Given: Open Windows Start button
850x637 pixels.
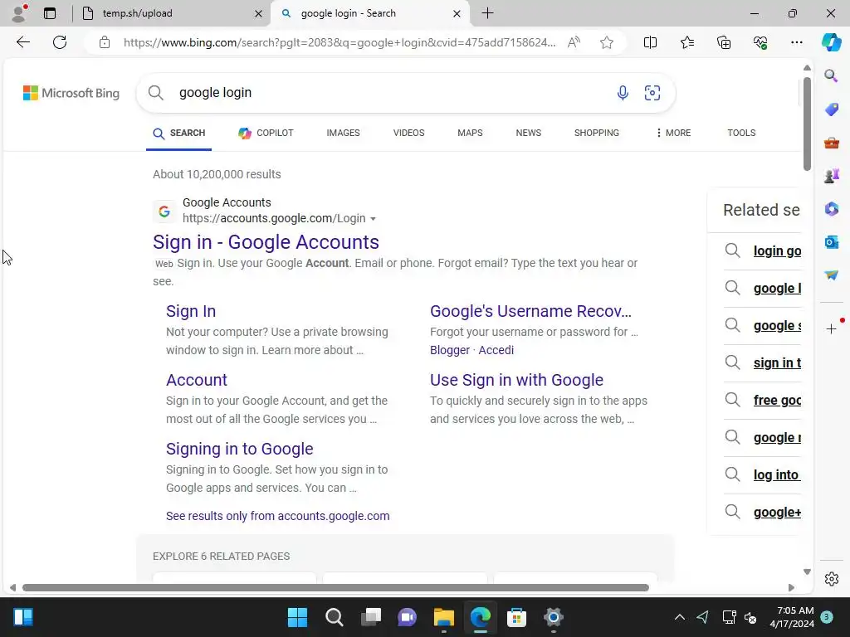Looking at the screenshot, I should click(297, 617).
